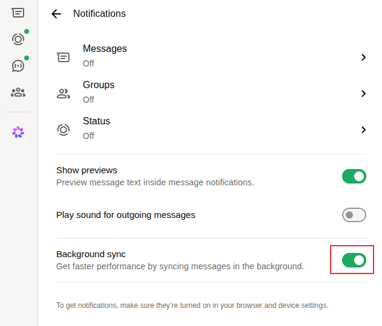Click the Messages row icon

coord(63,57)
